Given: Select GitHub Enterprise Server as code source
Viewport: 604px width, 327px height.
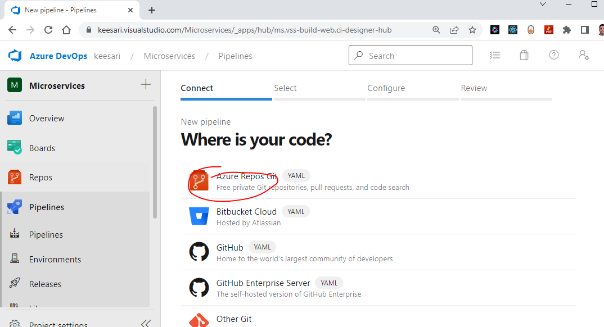Looking at the screenshot, I should (378, 288).
